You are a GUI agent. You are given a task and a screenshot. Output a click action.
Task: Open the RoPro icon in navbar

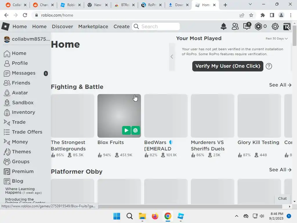coord(287,26)
